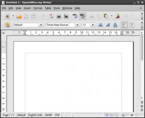The image size is (145, 118).
Task: Click the New document icon
Action: [7, 16]
